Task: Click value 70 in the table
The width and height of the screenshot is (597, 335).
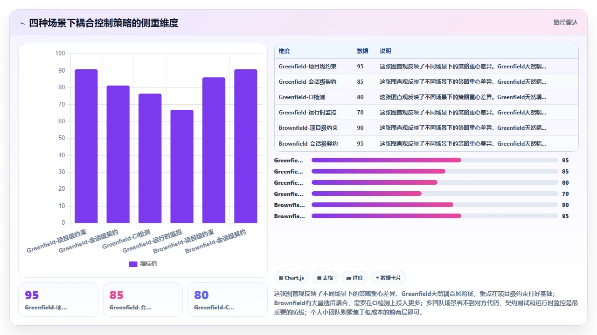Action: tap(360, 113)
